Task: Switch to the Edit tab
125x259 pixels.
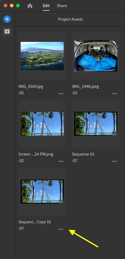Action: click(46, 6)
